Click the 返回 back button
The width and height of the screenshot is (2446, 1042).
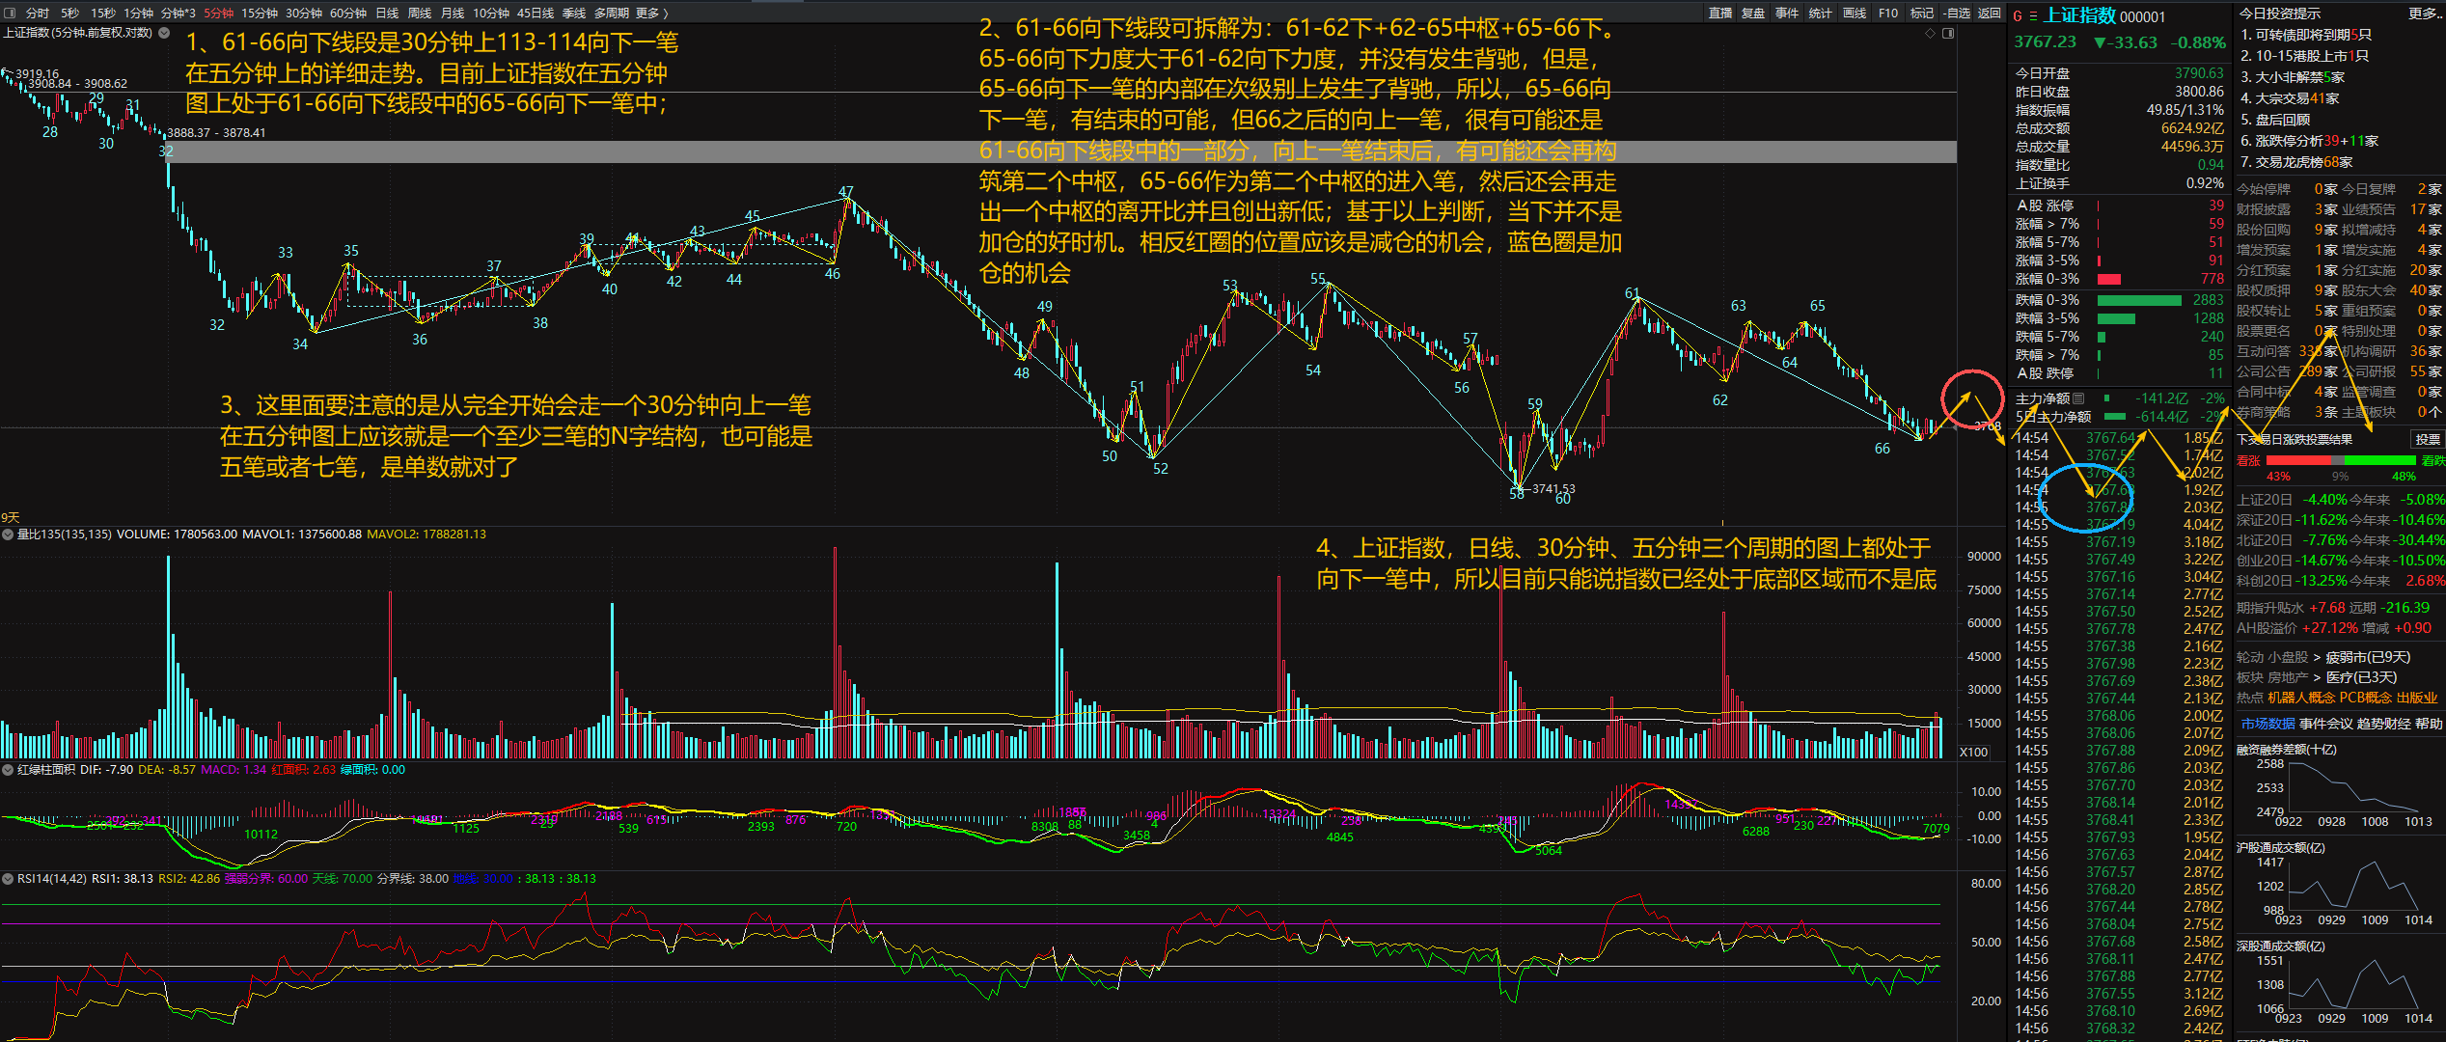click(x=1989, y=14)
